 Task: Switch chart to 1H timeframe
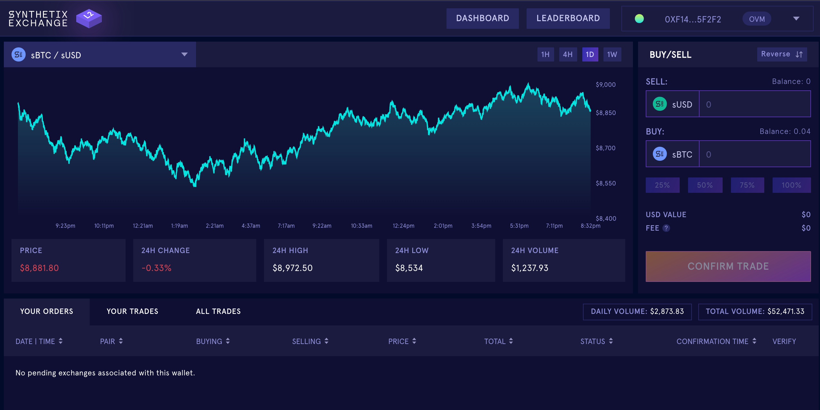(x=545, y=54)
